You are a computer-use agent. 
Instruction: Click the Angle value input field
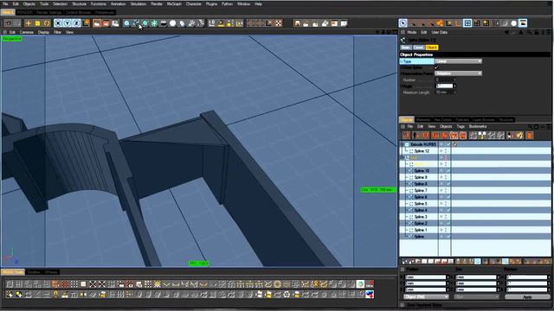pyautogui.click(x=444, y=86)
